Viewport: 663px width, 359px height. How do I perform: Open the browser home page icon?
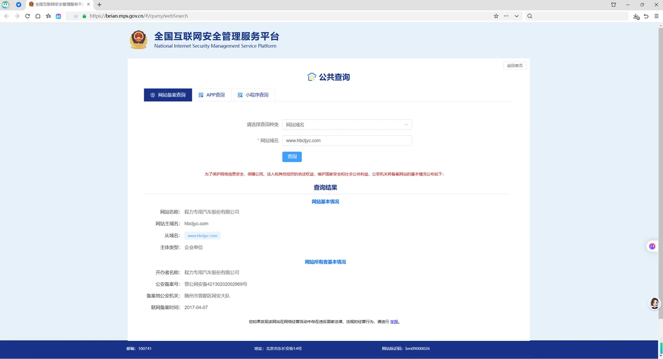click(x=38, y=16)
